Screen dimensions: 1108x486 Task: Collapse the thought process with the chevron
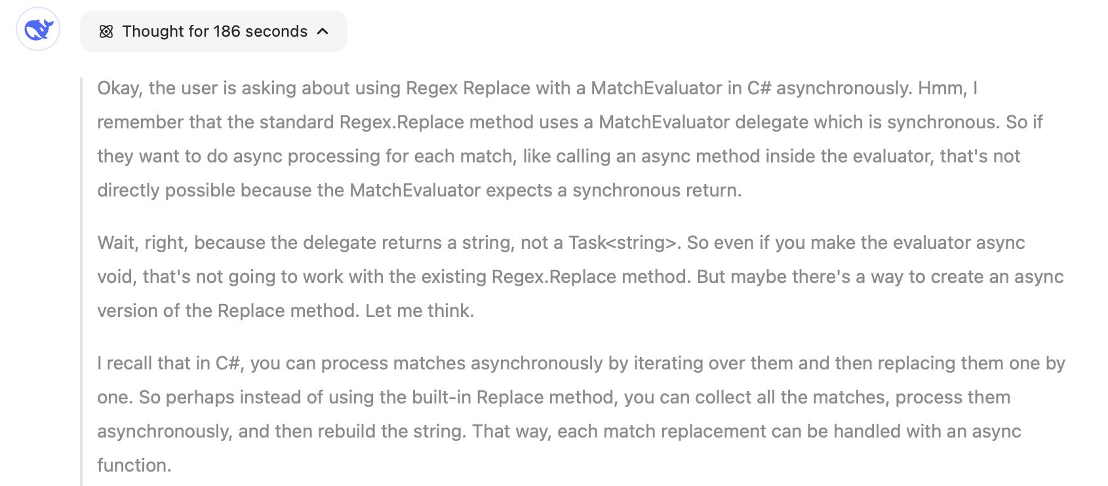click(x=323, y=31)
